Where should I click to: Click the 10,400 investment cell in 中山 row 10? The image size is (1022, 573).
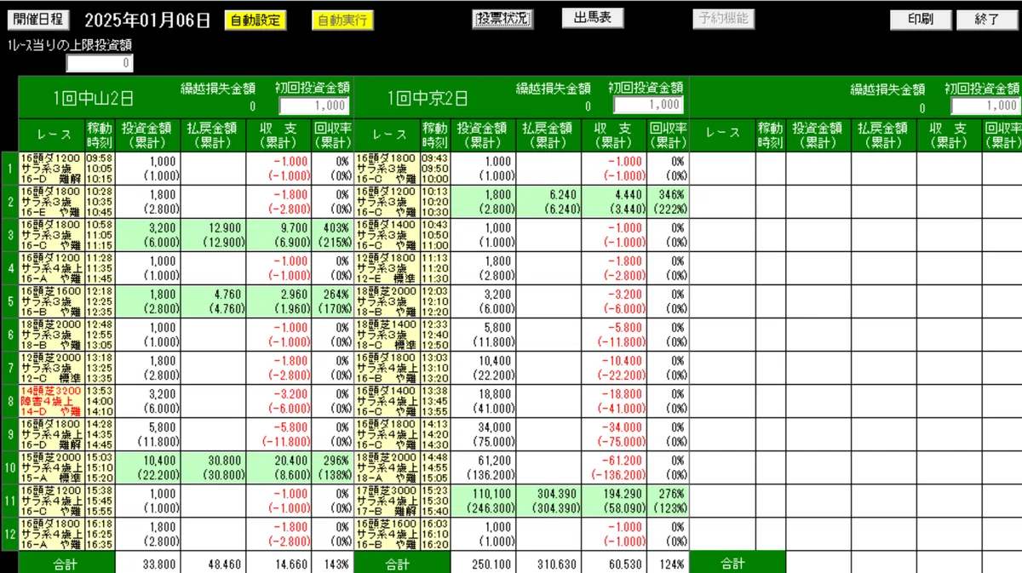(149, 467)
